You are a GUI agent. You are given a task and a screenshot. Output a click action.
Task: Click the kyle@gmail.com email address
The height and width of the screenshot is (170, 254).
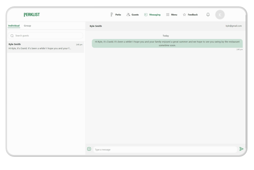coord(234,26)
